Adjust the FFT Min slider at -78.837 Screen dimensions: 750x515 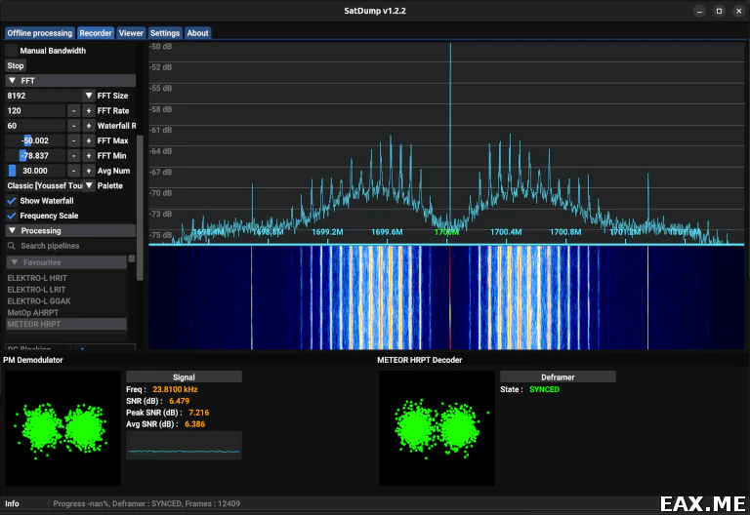coord(35,156)
